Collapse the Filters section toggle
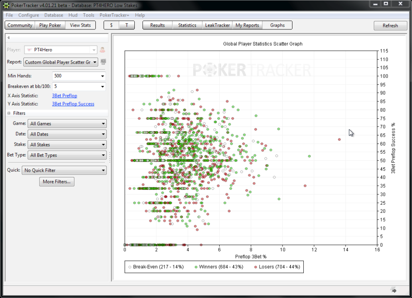 click(9, 113)
